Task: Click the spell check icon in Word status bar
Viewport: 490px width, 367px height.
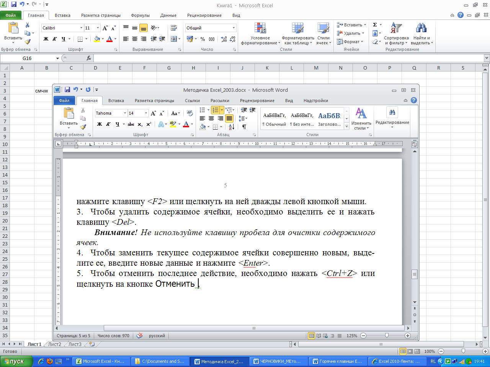Action: point(139,336)
